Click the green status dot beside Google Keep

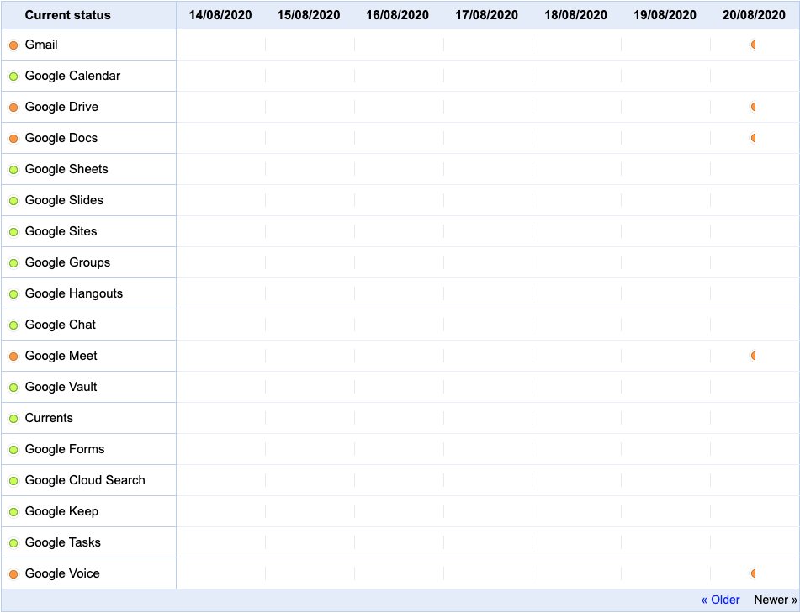[x=13, y=512]
